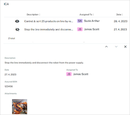This screenshot has width=130, height=115.
Task: Close the detail panel with the X
Action: [125, 47]
